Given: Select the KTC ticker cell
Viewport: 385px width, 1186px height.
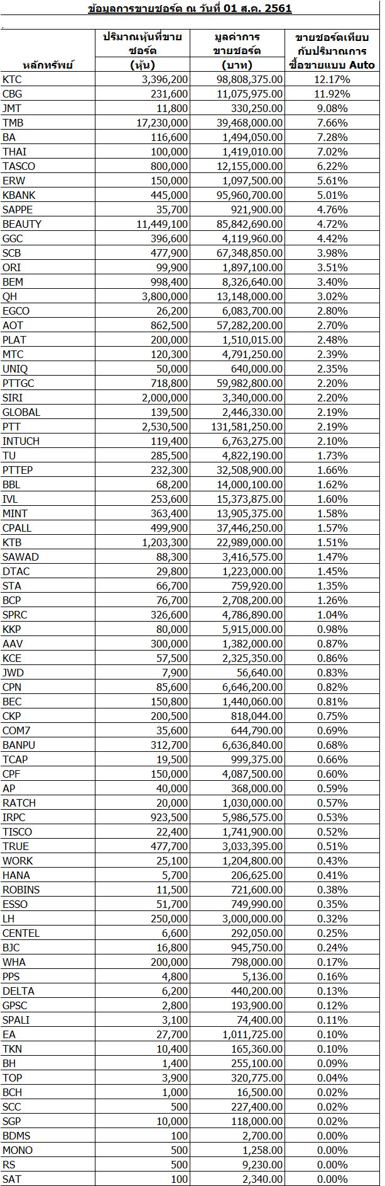Looking at the screenshot, I should [13, 79].
